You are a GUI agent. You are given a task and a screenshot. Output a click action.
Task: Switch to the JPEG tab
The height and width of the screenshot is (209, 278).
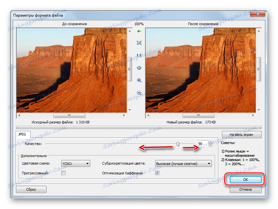[x=23, y=134]
